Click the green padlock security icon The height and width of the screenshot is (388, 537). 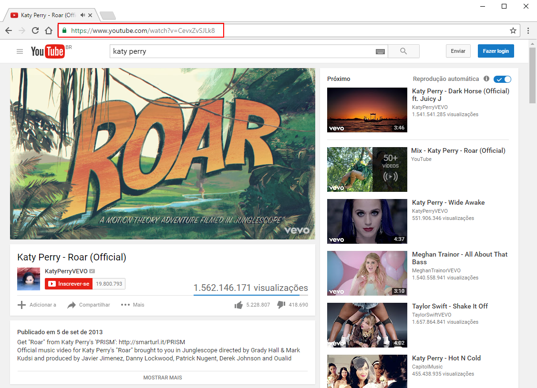[x=64, y=30]
